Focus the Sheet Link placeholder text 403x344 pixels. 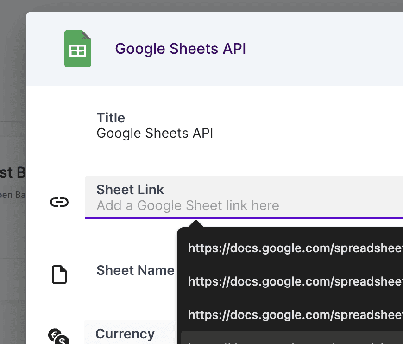click(x=188, y=205)
